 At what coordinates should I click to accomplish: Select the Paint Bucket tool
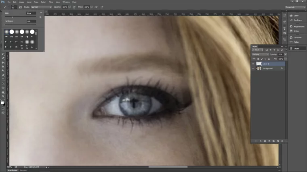(x=3, y=62)
